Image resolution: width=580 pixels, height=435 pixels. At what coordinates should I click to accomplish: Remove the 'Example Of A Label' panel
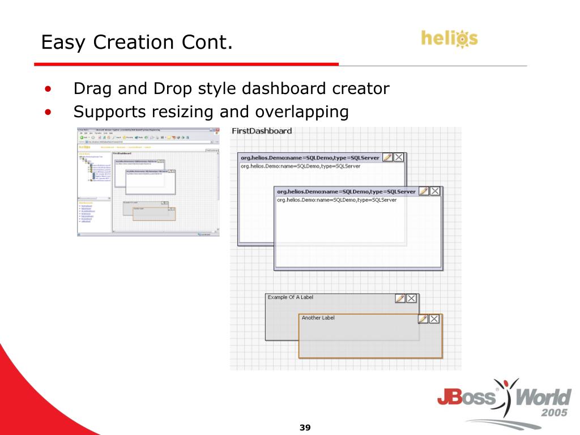click(411, 298)
